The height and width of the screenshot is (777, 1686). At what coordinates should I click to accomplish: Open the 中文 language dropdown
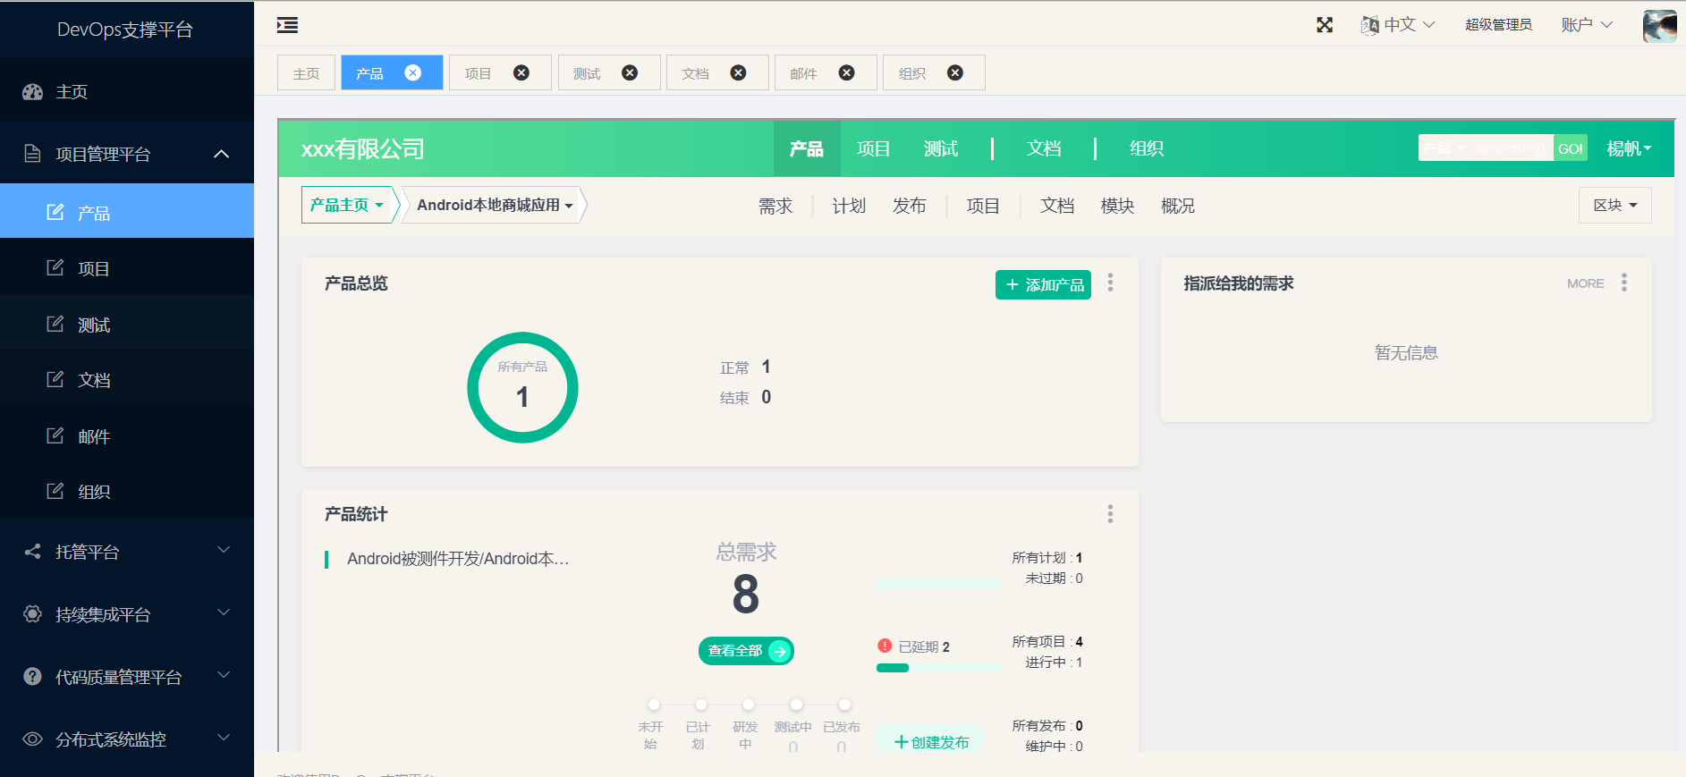click(1398, 25)
